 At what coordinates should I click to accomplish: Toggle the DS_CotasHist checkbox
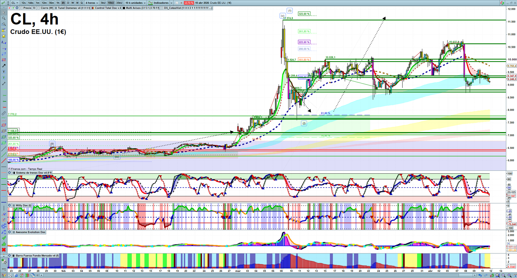pos(162,8)
